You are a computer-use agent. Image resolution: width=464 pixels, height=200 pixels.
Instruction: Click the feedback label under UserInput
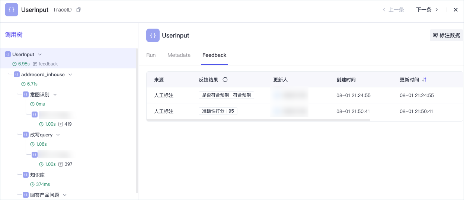48,64
